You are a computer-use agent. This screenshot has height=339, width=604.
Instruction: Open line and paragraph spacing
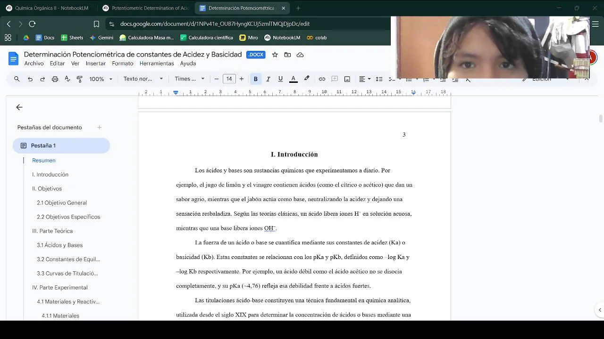pyautogui.click(x=379, y=79)
